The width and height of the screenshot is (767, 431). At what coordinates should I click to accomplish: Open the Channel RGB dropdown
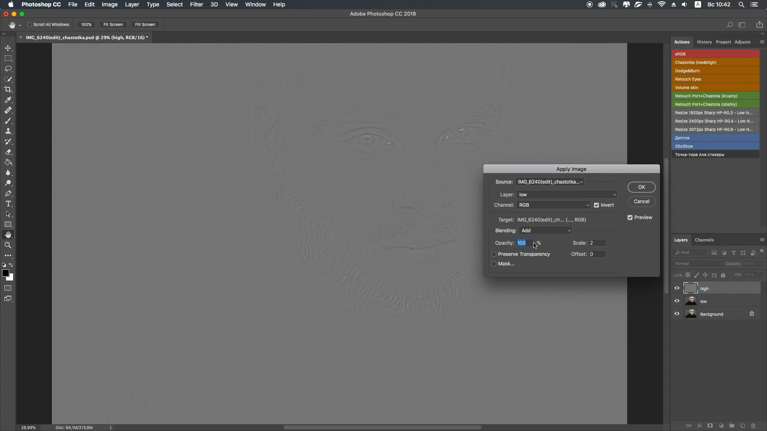(x=553, y=205)
